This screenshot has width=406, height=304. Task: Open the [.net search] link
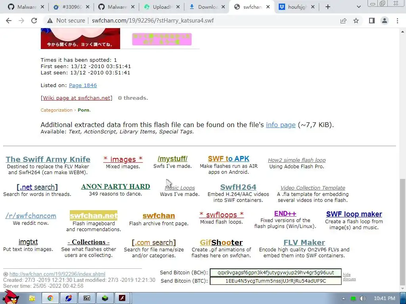tap(37, 187)
